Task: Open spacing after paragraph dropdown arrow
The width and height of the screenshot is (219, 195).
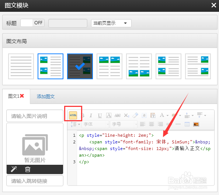Action: tap(205, 115)
